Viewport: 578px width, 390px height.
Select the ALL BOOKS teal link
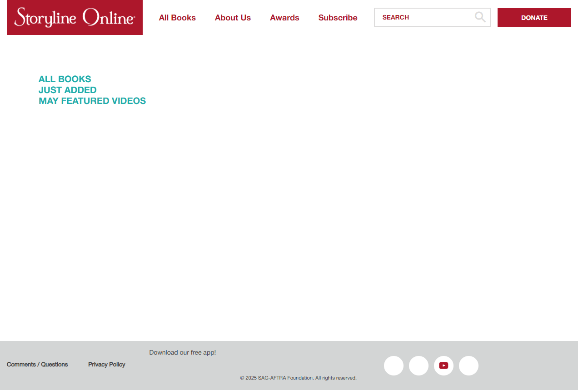(x=65, y=79)
